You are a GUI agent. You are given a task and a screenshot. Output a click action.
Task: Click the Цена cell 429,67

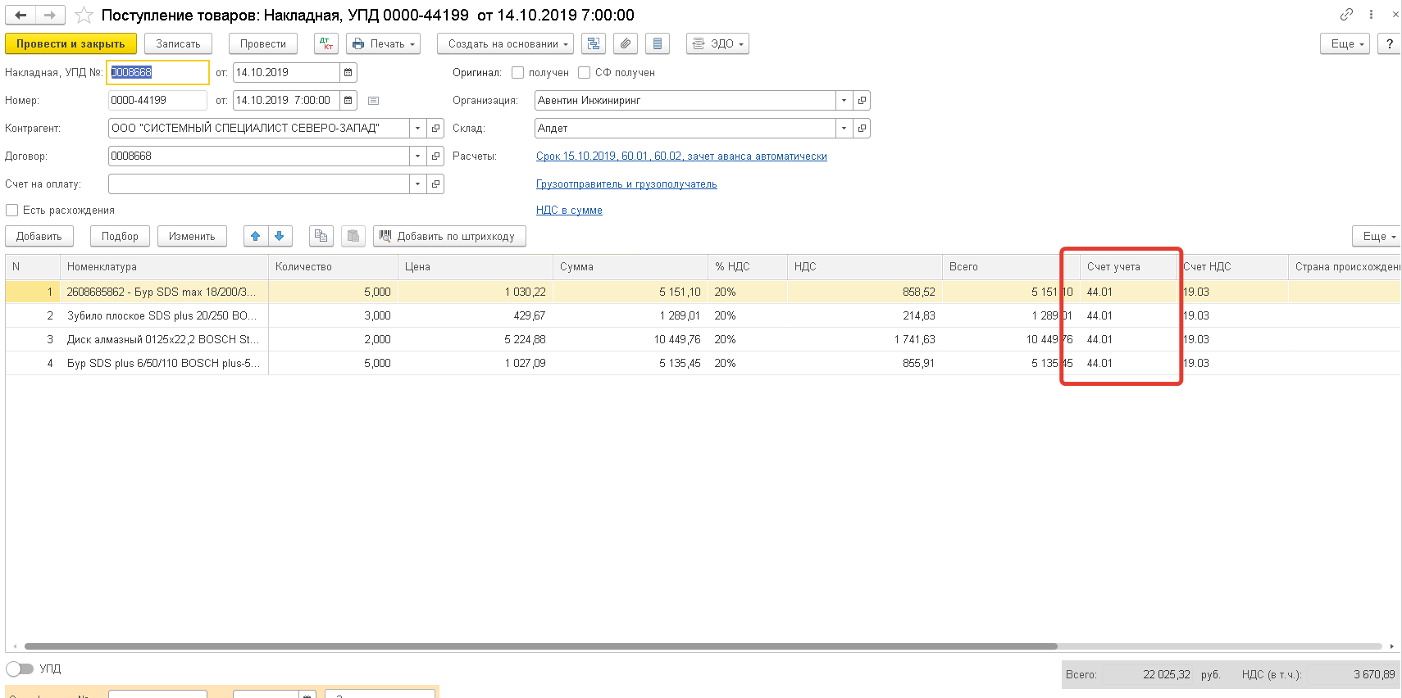(476, 315)
